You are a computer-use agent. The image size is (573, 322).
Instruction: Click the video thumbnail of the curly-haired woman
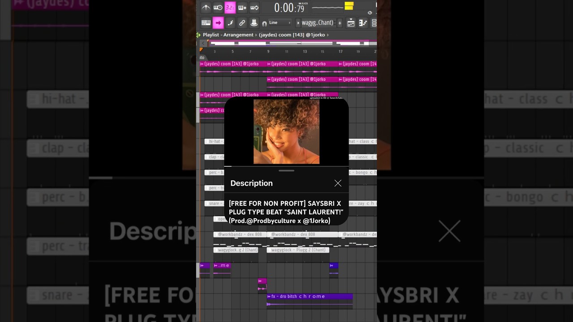pos(286,131)
